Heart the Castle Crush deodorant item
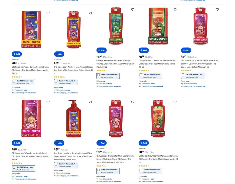Viewport: 235px width, 184px height. [x=48, y=102]
